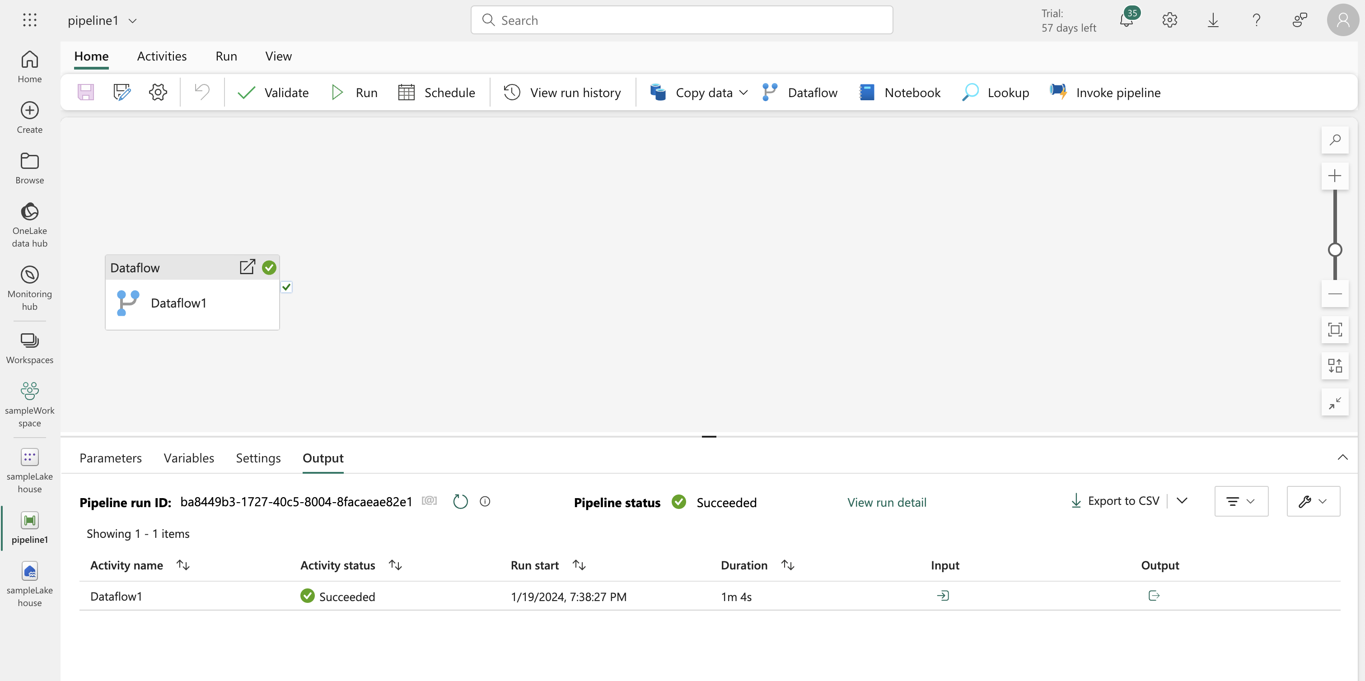Click the collapse canvas arrows icon

click(1335, 402)
